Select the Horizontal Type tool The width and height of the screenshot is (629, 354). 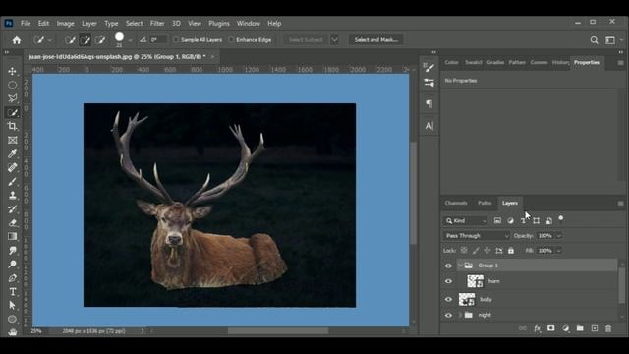coord(13,292)
